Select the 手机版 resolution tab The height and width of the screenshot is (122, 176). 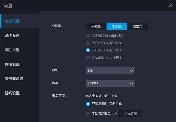point(117,27)
